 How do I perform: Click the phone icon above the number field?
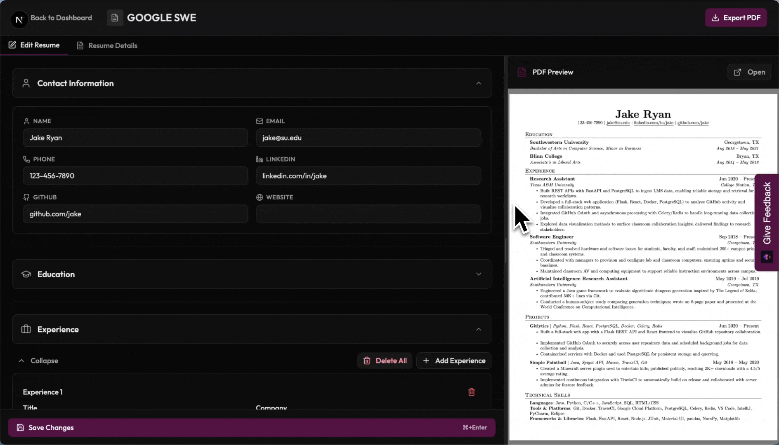pos(26,159)
